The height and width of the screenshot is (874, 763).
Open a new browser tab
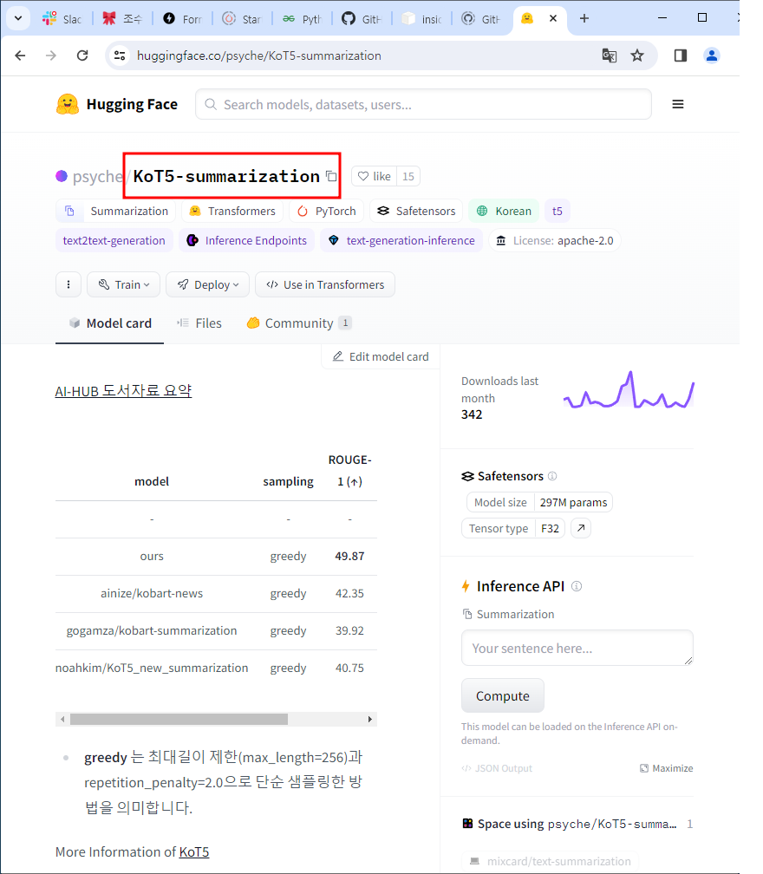click(x=584, y=18)
